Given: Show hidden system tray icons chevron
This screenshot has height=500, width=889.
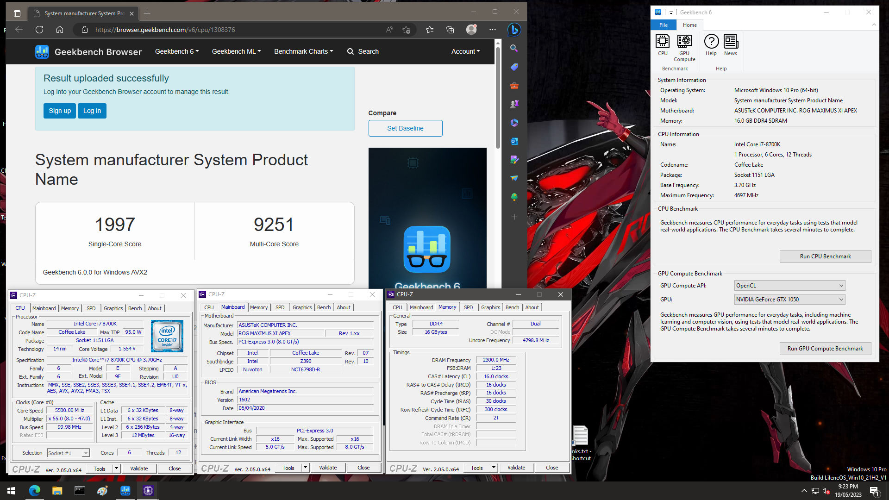Looking at the screenshot, I should (804, 491).
